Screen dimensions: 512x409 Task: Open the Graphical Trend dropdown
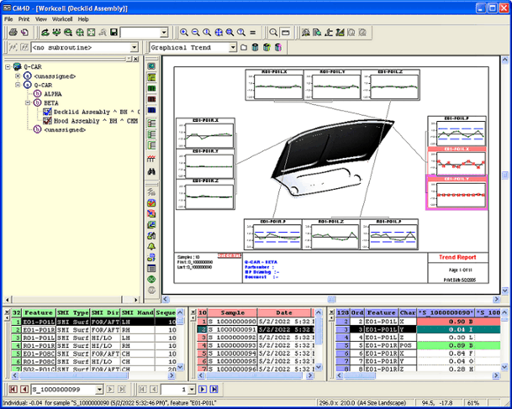point(233,48)
